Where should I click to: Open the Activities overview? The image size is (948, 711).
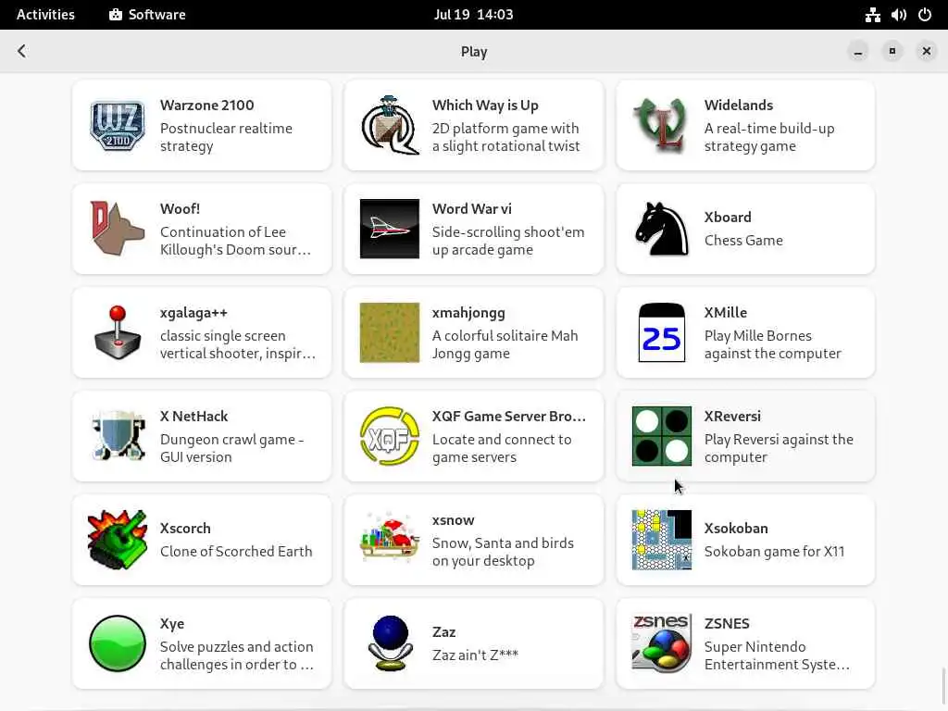[x=45, y=15]
